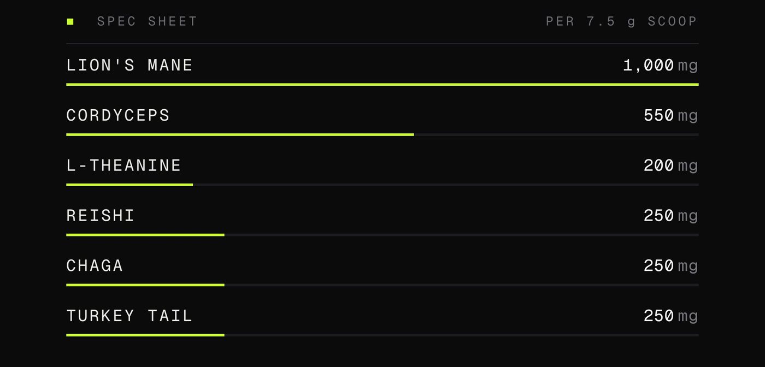
Task: Click the 550 mg value
Action: (671, 115)
